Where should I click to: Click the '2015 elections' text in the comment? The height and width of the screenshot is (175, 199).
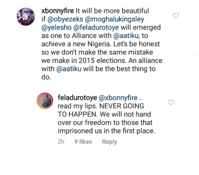click(103, 61)
